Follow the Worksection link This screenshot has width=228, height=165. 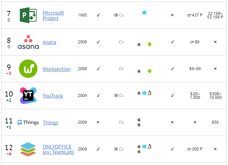point(56,69)
